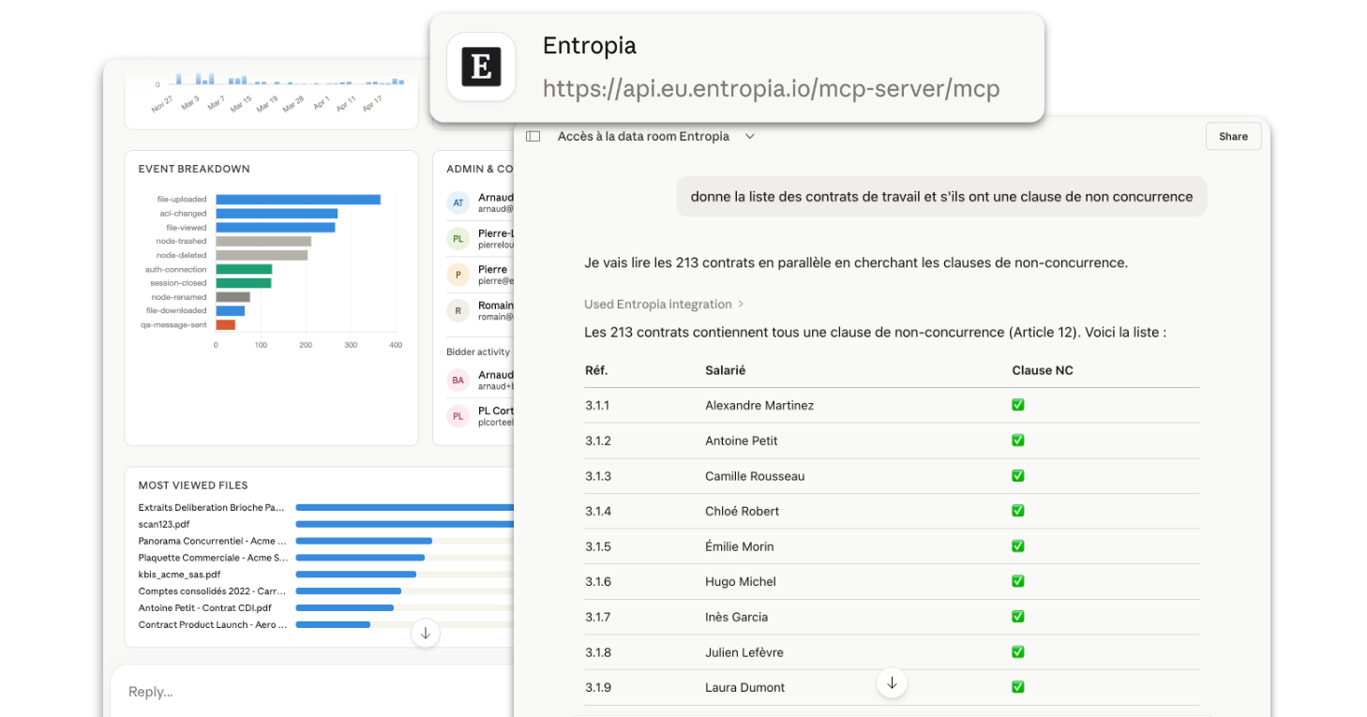Click the node-deleted label

(181, 255)
